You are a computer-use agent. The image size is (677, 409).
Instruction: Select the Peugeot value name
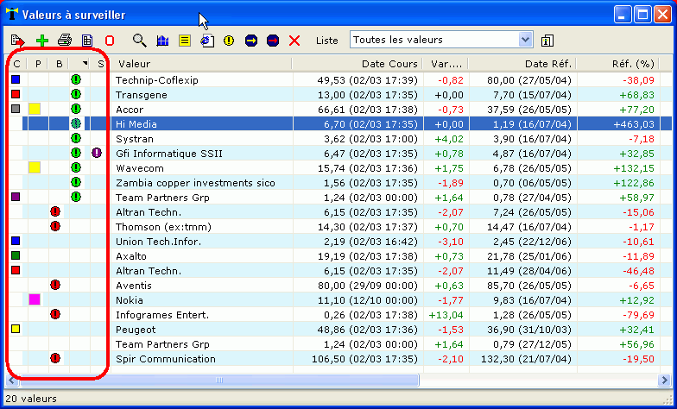click(136, 330)
